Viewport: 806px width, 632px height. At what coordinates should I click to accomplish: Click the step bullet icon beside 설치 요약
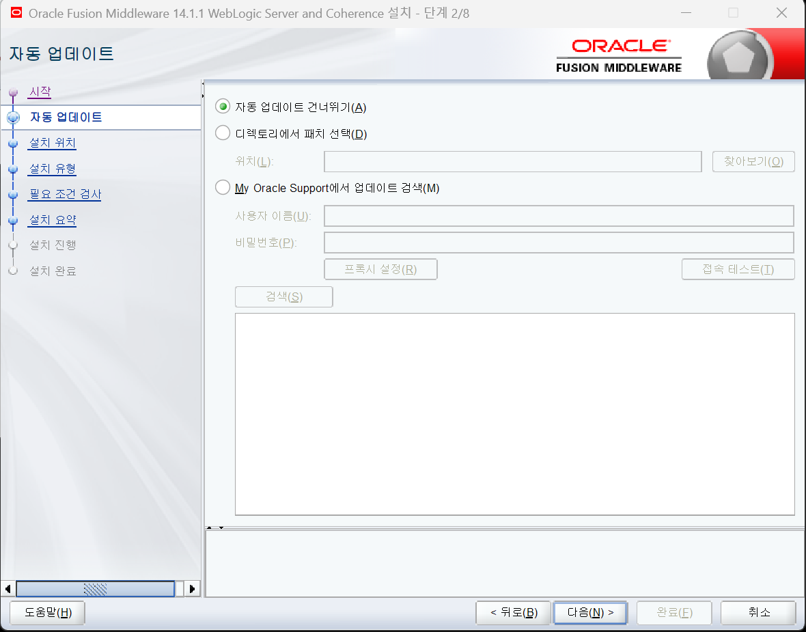tap(14, 221)
